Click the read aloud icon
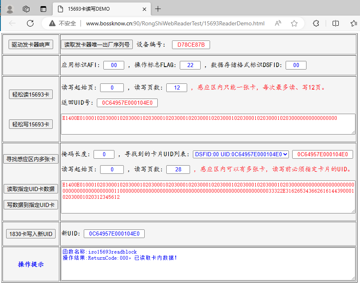This screenshot has height=283, width=360. pos(278,23)
